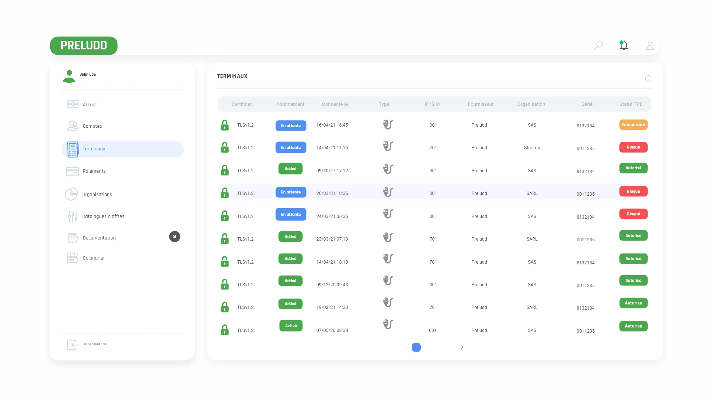The image size is (713, 401).
Task: Open Comptes in the sidebar
Action: coord(92,126)
